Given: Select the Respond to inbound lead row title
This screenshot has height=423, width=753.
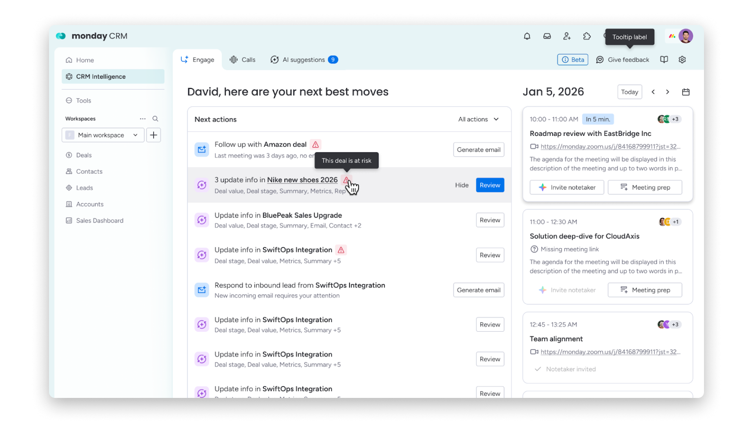Looking at the screenshot, I should click(x=300, y=285).
